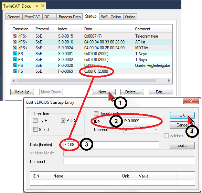Click the red S icon of S-0-0015 row
The image size is (202, 193).
tap(15, 36)
